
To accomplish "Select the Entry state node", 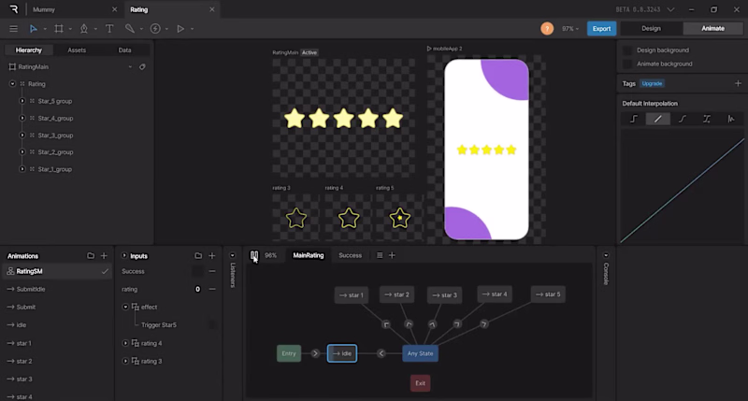I will [289, 353].
